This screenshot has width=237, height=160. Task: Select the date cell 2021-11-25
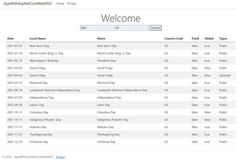pos(15,134)
